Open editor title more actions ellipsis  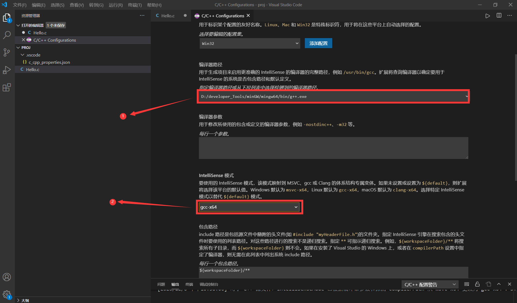[x=509, y=16]
